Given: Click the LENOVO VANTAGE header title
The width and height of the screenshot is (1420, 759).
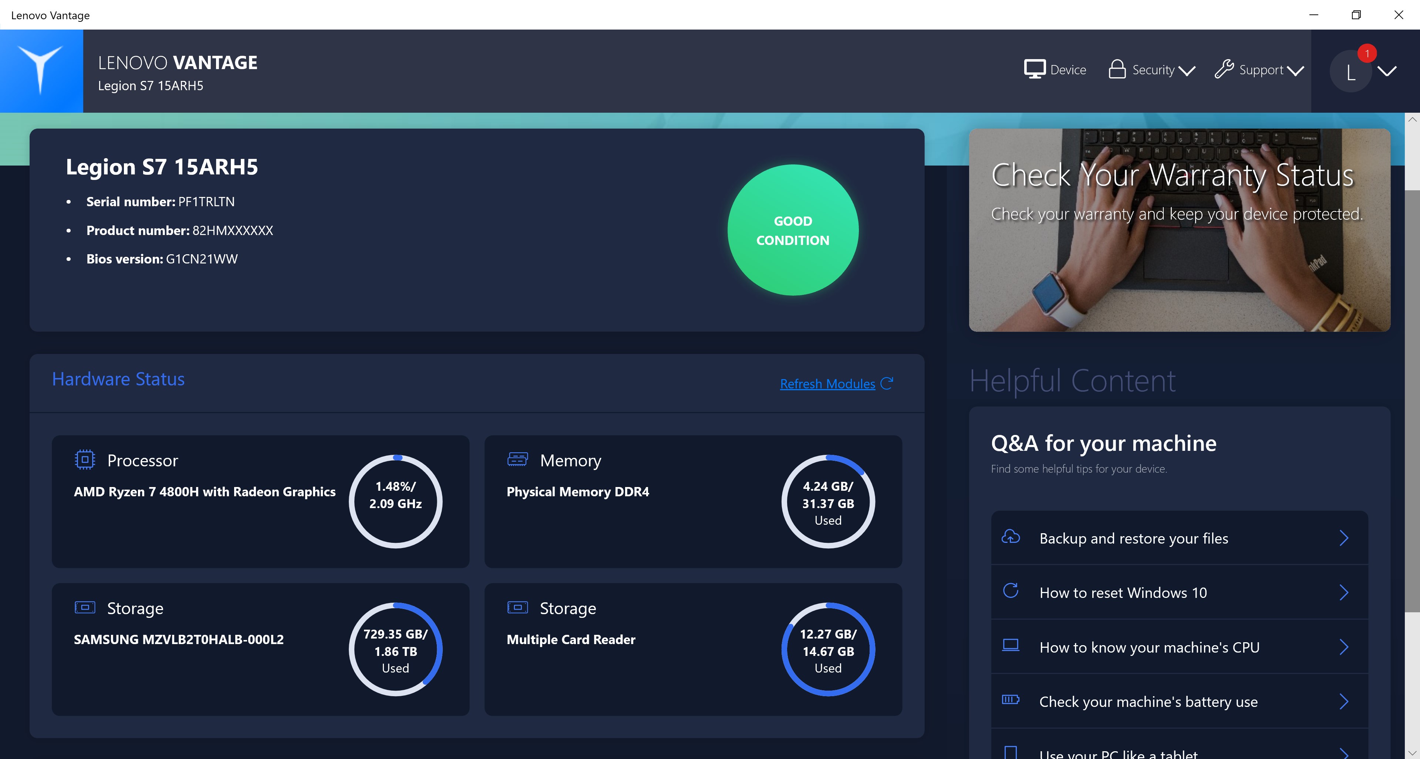Looking at the screenshot, I should pos(178,63).
